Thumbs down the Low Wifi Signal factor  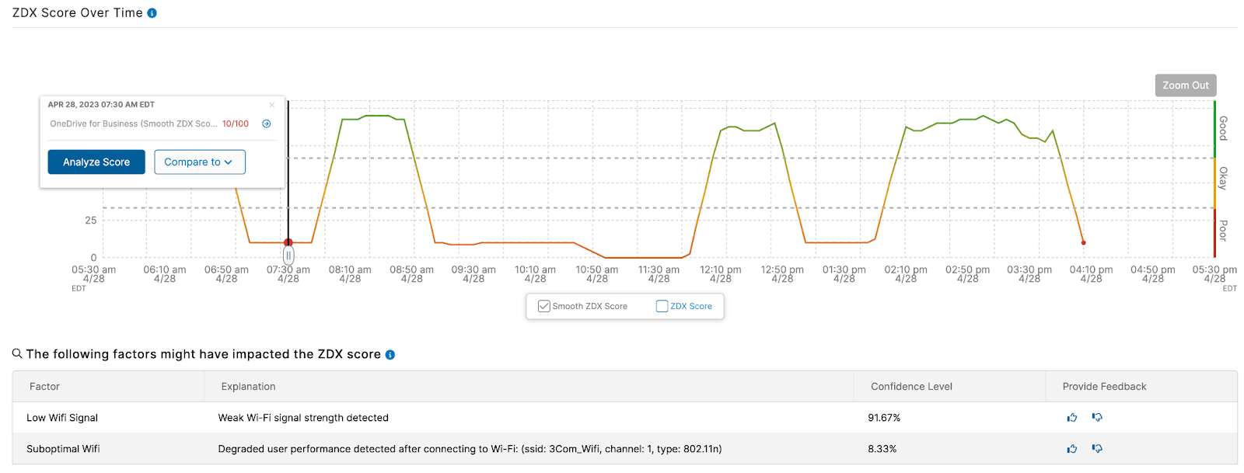tap(1097, 418)
